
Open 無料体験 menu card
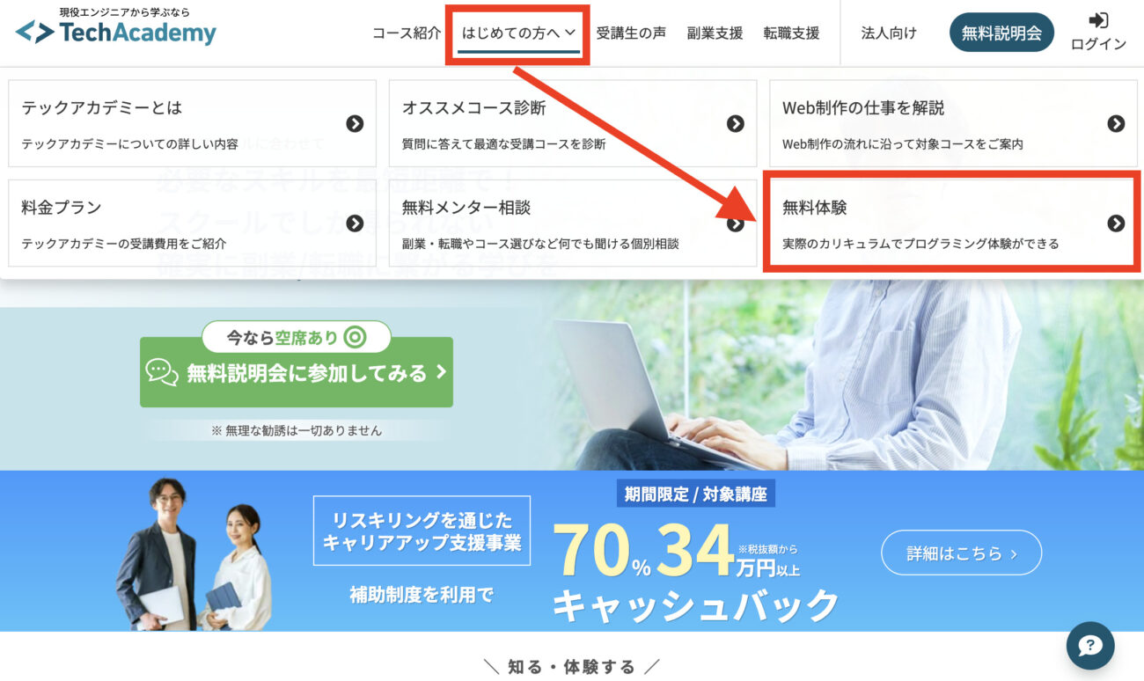click(x=954, y=223)
